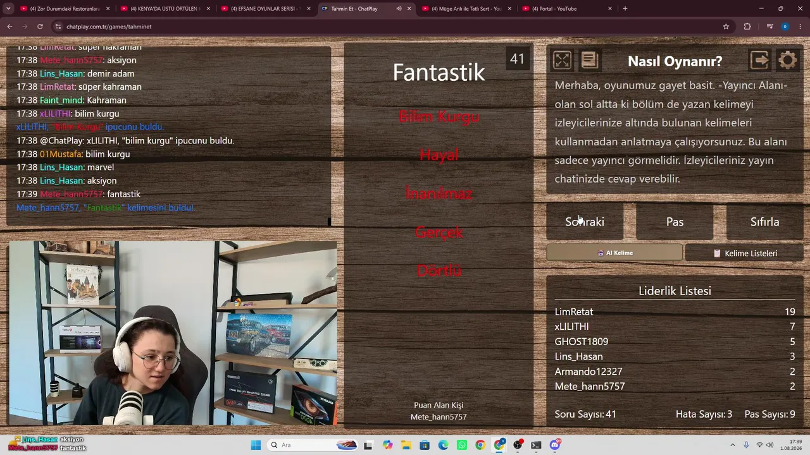Go to next word with Sonraki
This screenshot has height=455, width=810.
(585, 222)
